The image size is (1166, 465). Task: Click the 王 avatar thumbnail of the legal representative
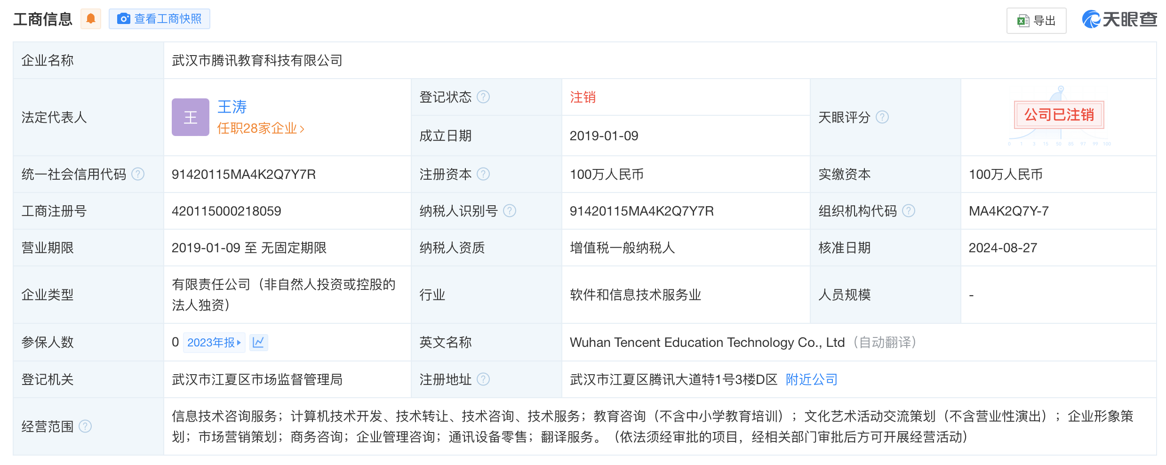[190, 117]
